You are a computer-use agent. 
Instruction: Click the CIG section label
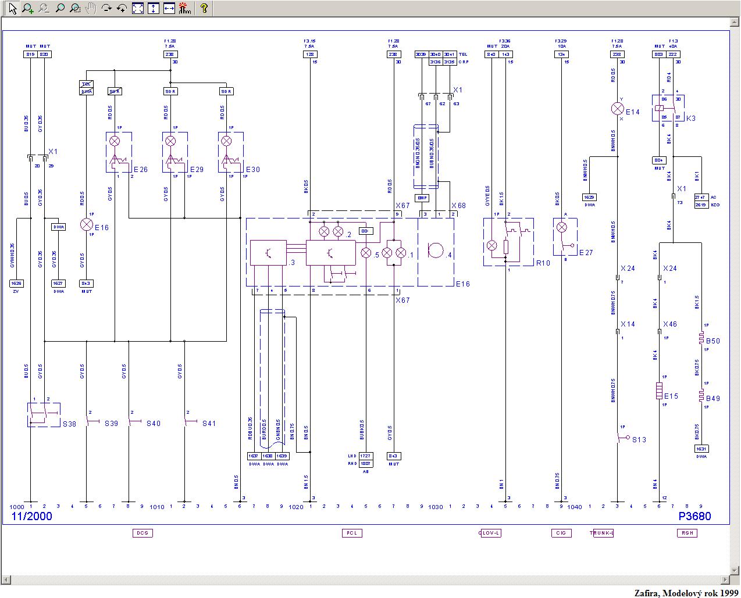coord(561,533)
